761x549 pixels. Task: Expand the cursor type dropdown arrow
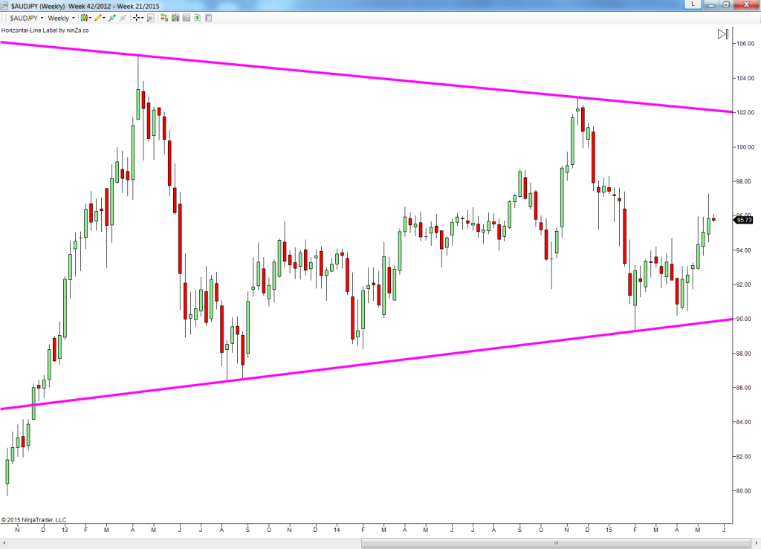(142, 18)
